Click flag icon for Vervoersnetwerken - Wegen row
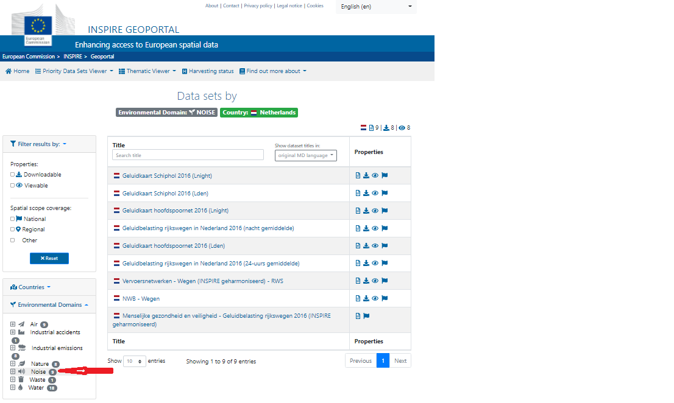 pos(385,281)
